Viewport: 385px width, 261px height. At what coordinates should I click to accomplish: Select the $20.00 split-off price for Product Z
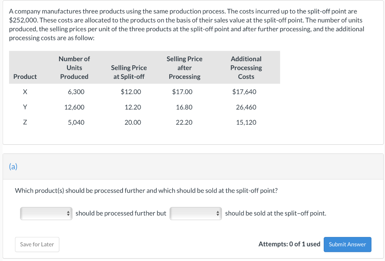pos(133,122)
